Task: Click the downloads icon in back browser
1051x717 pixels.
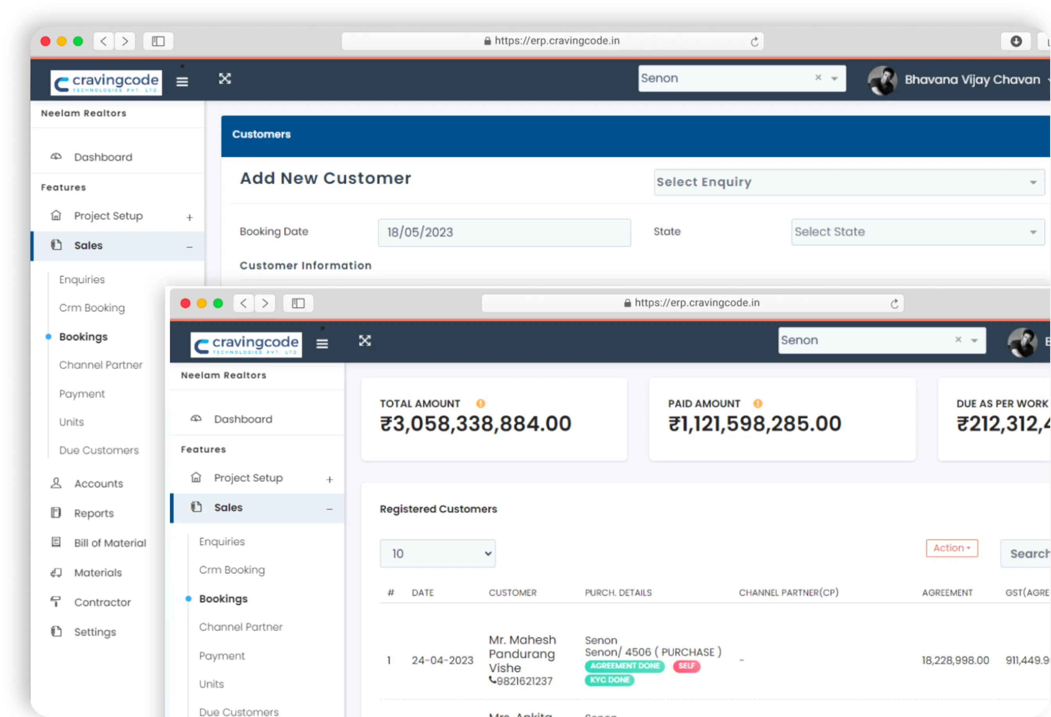Action: coord(1016,41)
